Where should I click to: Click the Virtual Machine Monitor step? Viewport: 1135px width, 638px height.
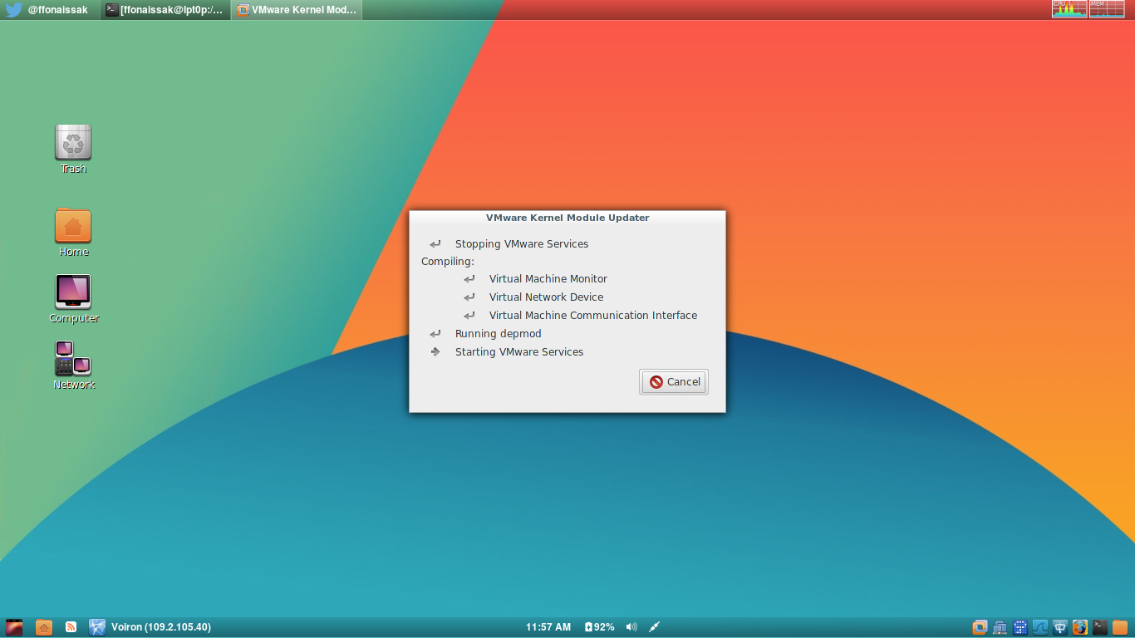tap(548, 279)
